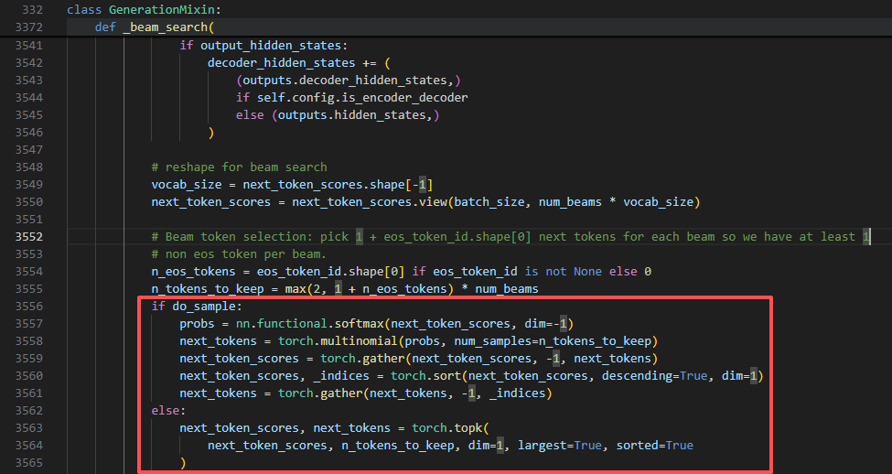Click 'num_samples=n_tokens_to_keep' argument
The height and width of the screenshot is (474, 892).
pyautogui.click(x=553, y=340)
